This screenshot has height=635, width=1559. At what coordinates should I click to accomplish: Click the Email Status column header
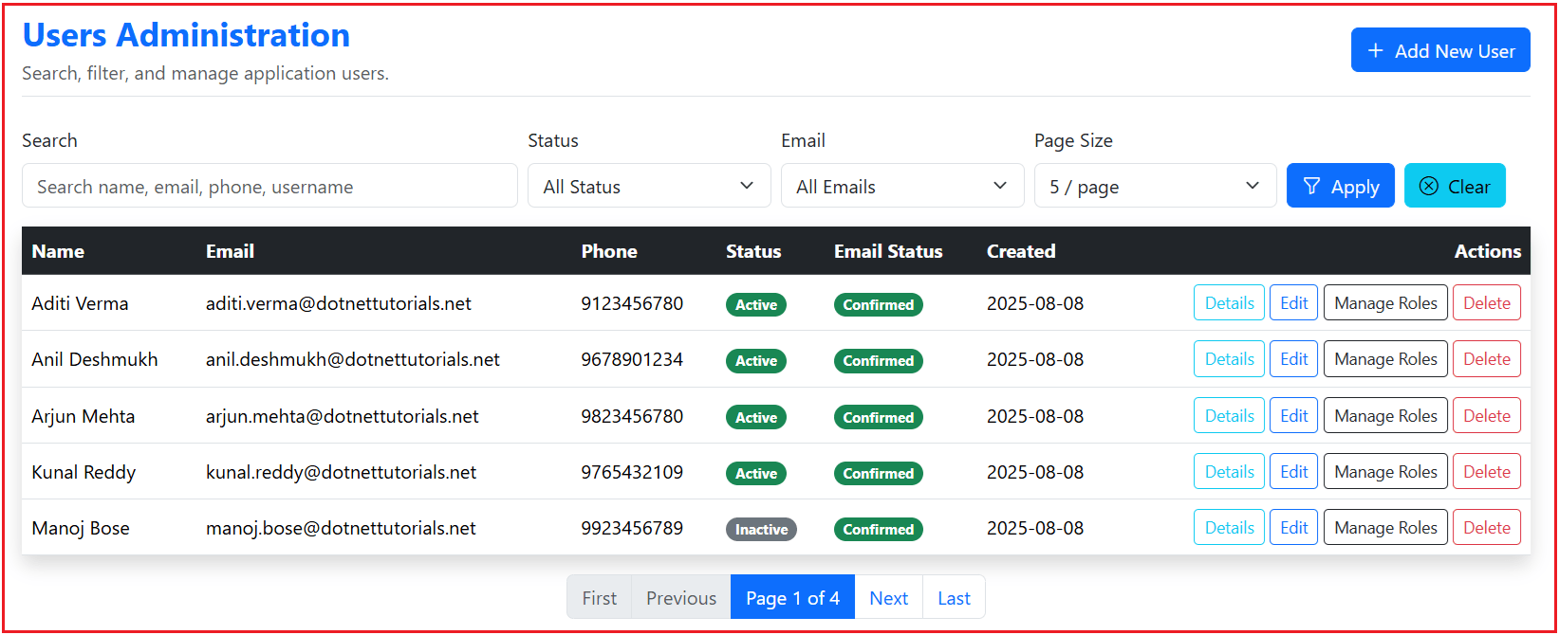tap(888, 251)
